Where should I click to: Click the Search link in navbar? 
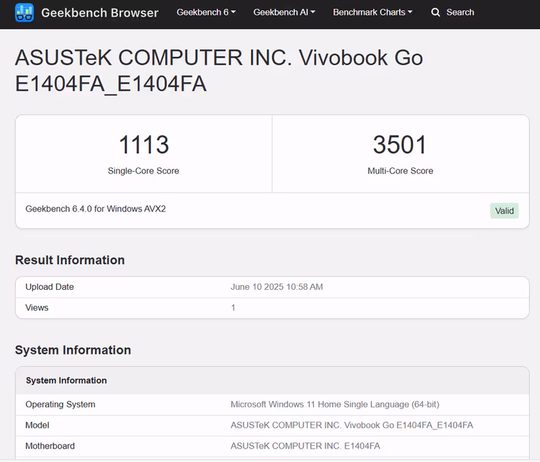click(x=460, y=12)
